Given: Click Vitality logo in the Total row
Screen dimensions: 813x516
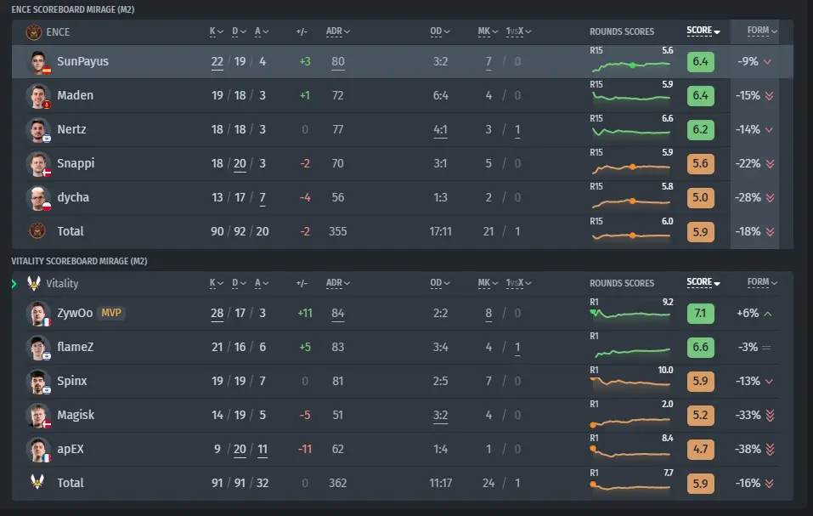Looking at the screenshot, I should point(37,482).
